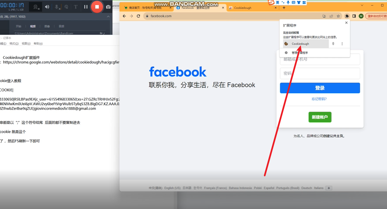The image size is (387, 209).
Task: Toggle Sogou Chinese/English mode 英
Action: (278, 3)
